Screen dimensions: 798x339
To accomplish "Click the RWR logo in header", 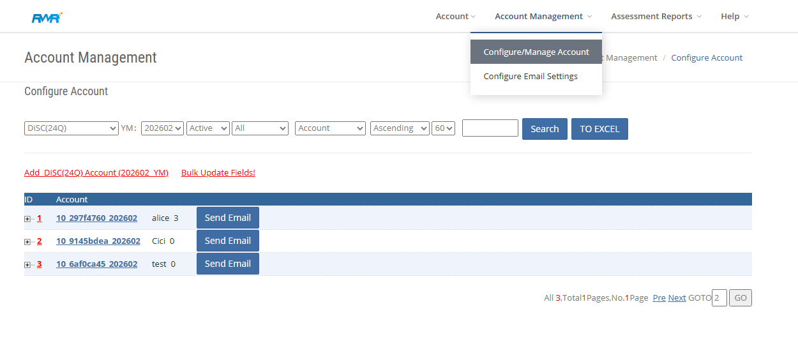I will (47, 17).
